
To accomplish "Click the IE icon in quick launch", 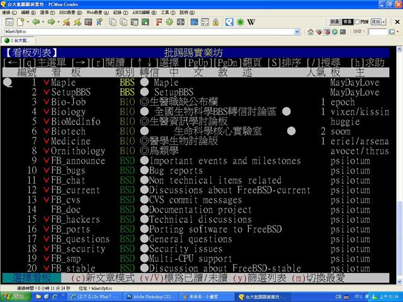I will pyautogui.click(x=55, y=297).
